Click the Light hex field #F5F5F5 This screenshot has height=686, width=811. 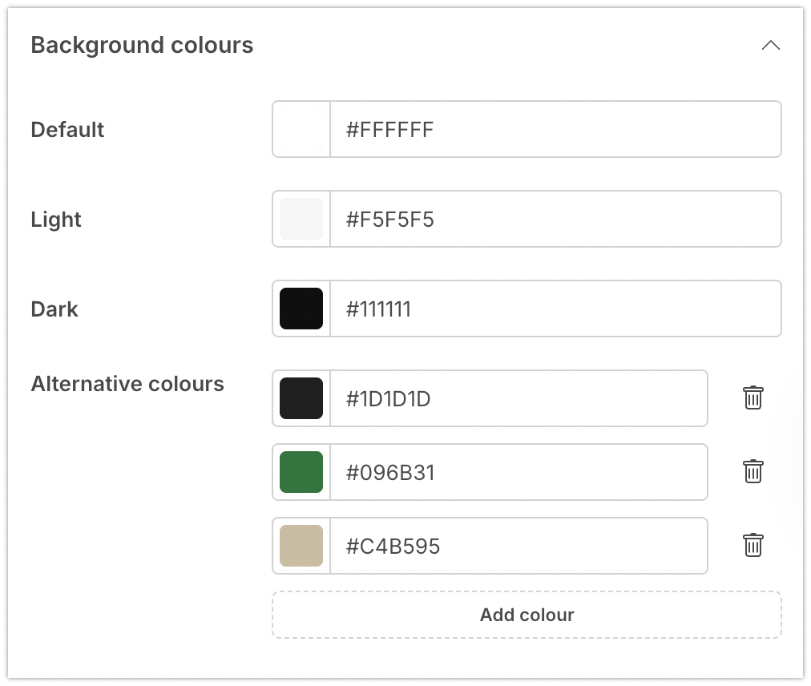tap(555, 219)
